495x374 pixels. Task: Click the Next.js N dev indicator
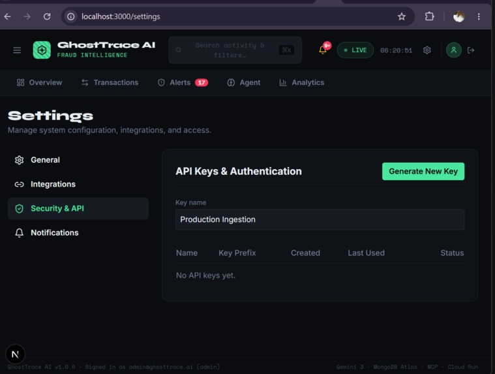click(15, 354)
